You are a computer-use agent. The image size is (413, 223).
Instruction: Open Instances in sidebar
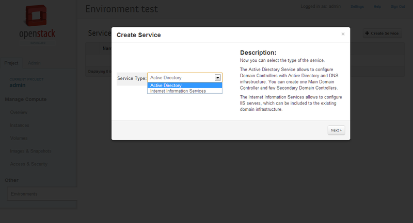point(20,125)
